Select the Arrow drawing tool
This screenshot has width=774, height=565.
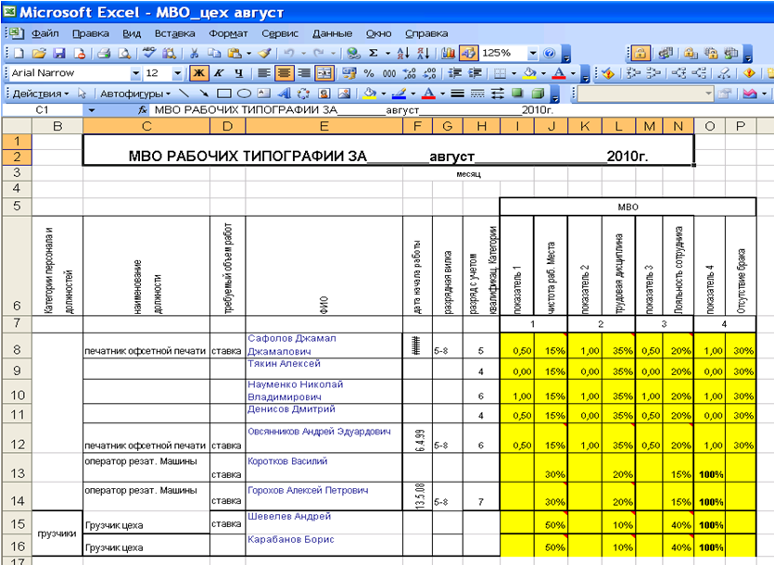[x=204, y=94]
